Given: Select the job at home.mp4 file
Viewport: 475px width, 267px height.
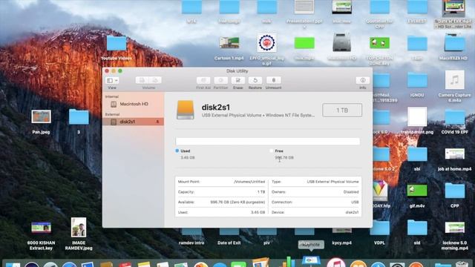Looking at the screenshot, I should click(x=455, y=154).
